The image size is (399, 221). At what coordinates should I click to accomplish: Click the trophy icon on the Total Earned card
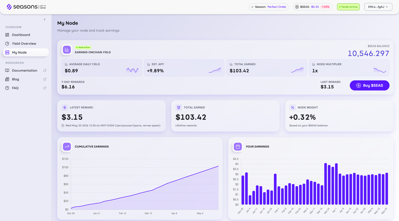tap(179, 107)
